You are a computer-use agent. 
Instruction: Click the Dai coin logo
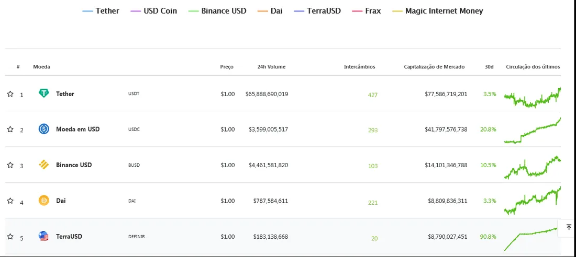click(x=43, y=201)
